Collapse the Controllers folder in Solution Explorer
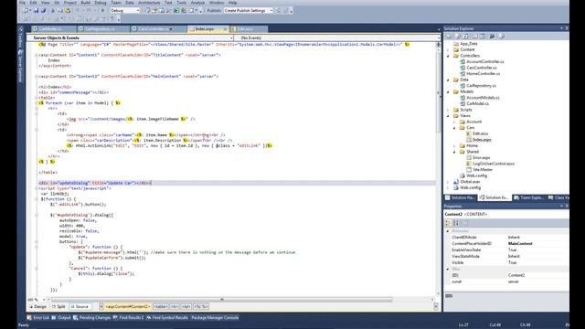 coord(449,56)
